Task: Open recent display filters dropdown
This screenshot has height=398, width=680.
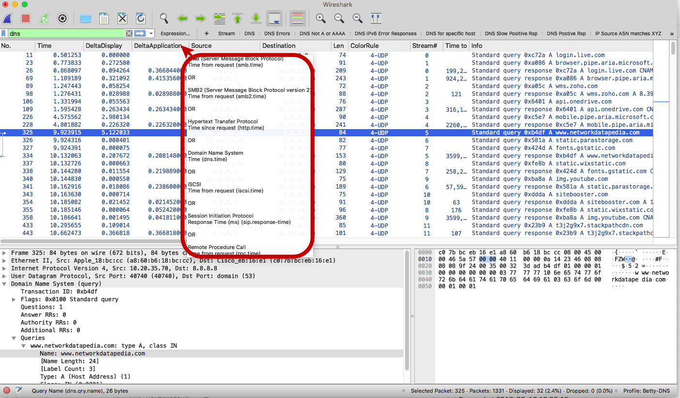Action: [x=151, y=33]
